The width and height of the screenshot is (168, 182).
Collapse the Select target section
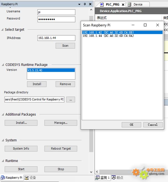click(x=2, y=30)
